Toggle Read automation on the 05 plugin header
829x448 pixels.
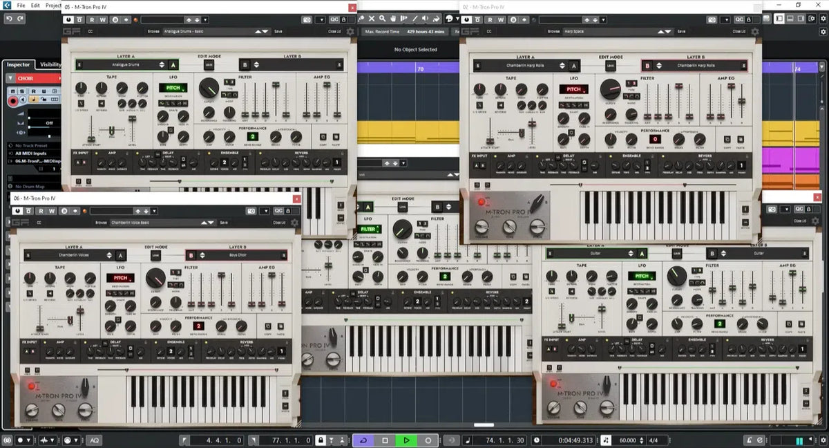(x=90, y=21)
